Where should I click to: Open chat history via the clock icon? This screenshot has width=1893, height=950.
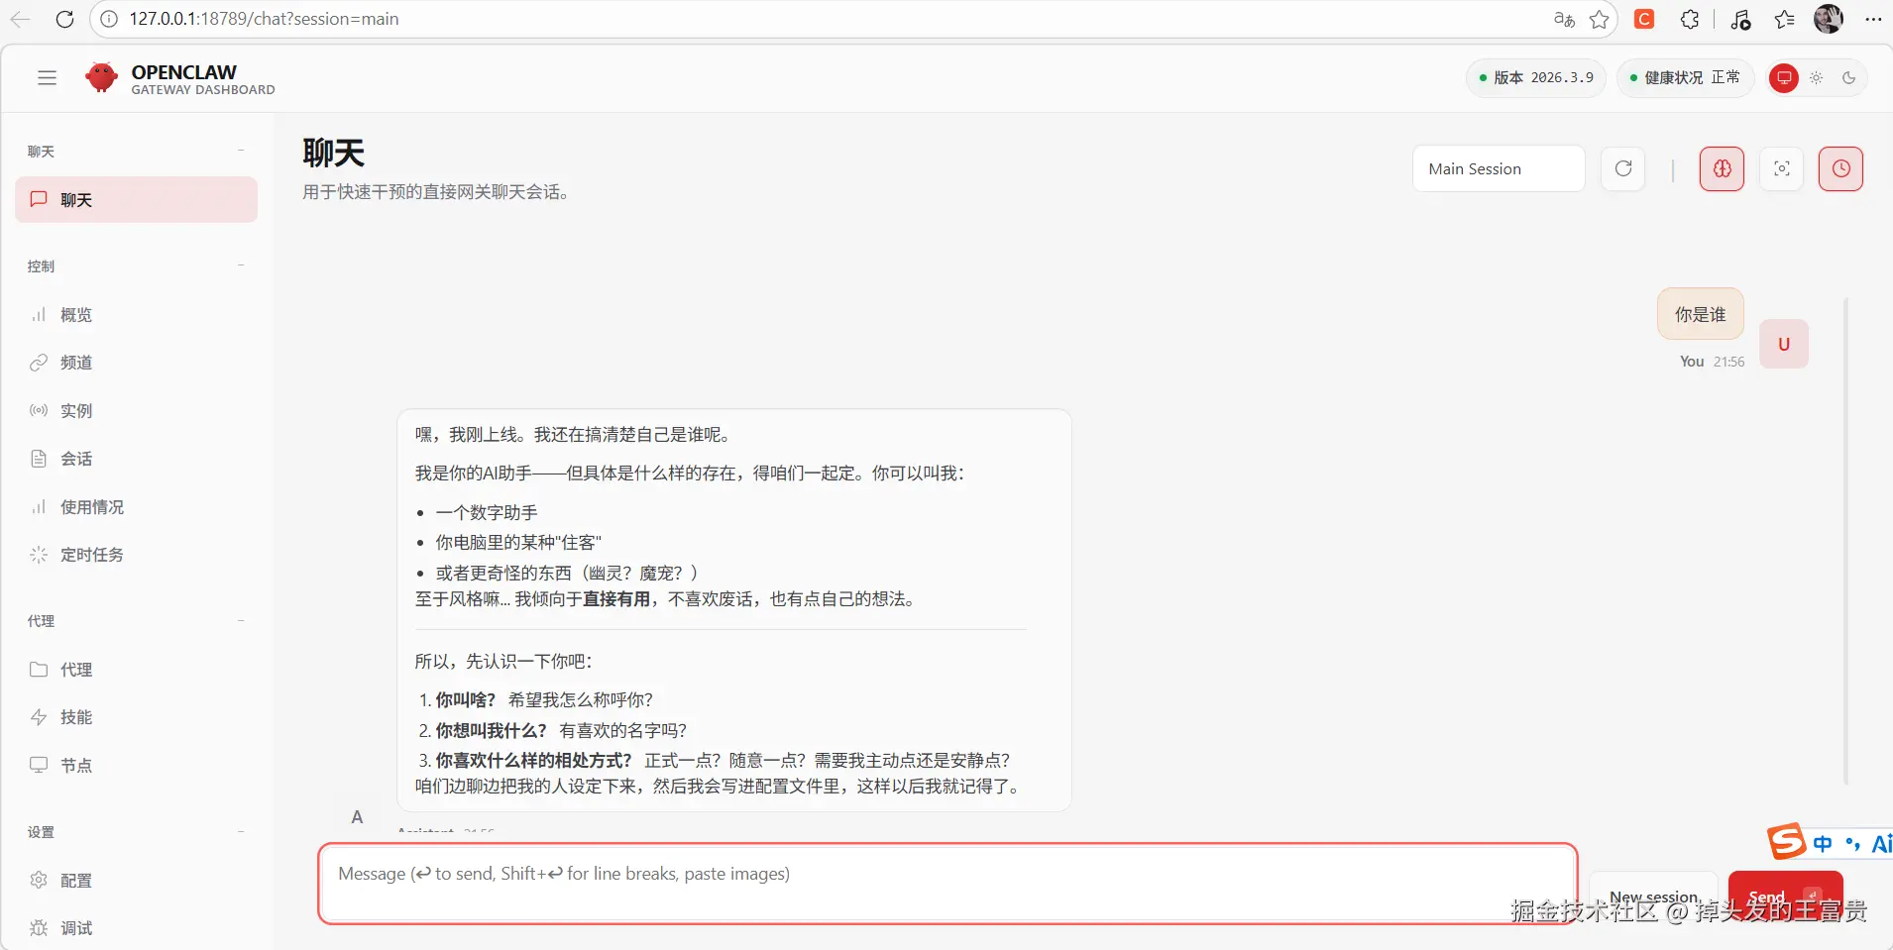pyautogui.click(x=1840, y=168)
